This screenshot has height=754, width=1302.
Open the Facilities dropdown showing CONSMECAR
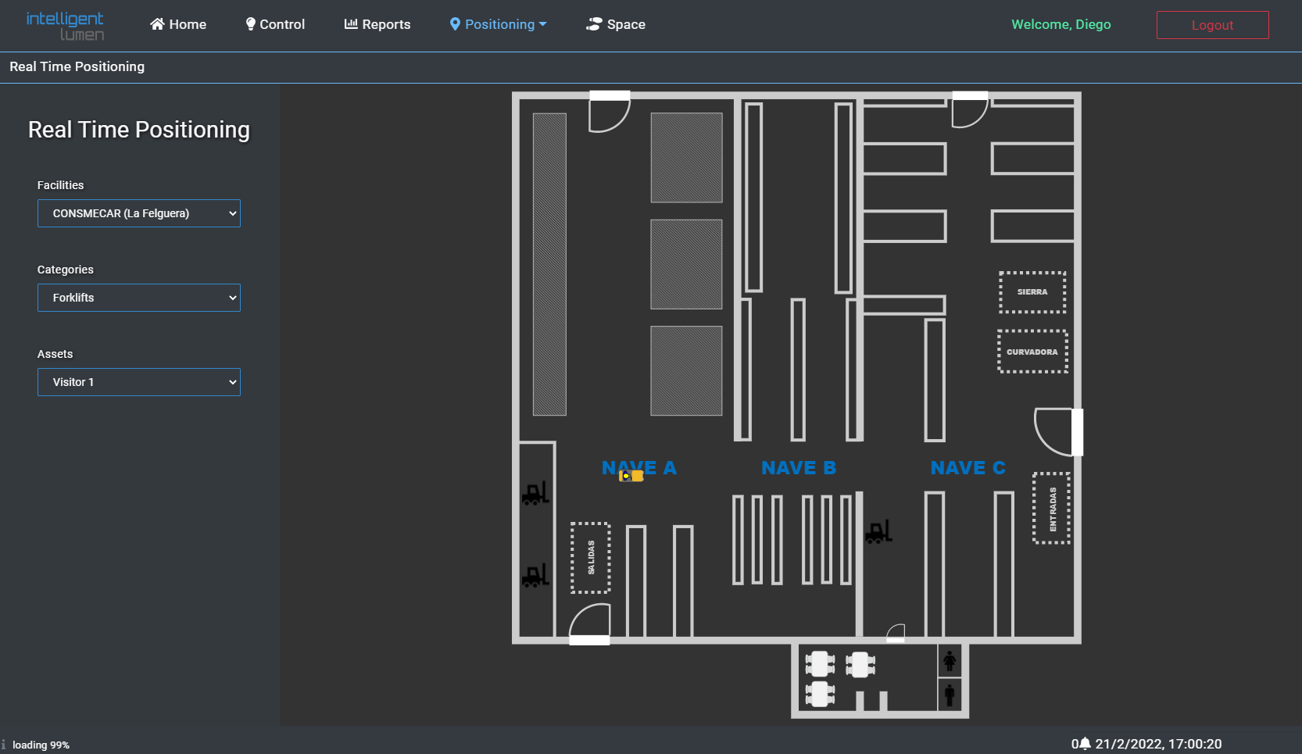[138, 213]
